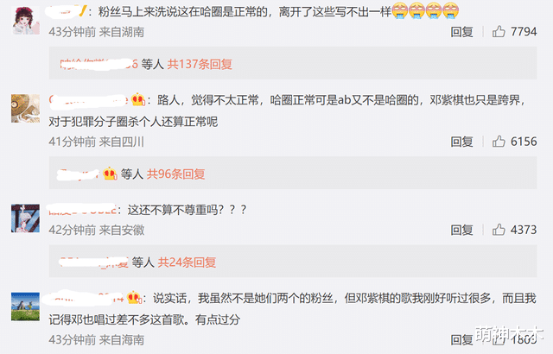Open username before 这还不算不尊重吗
Screen dimensions: 553x354
(x=82, y=210)
